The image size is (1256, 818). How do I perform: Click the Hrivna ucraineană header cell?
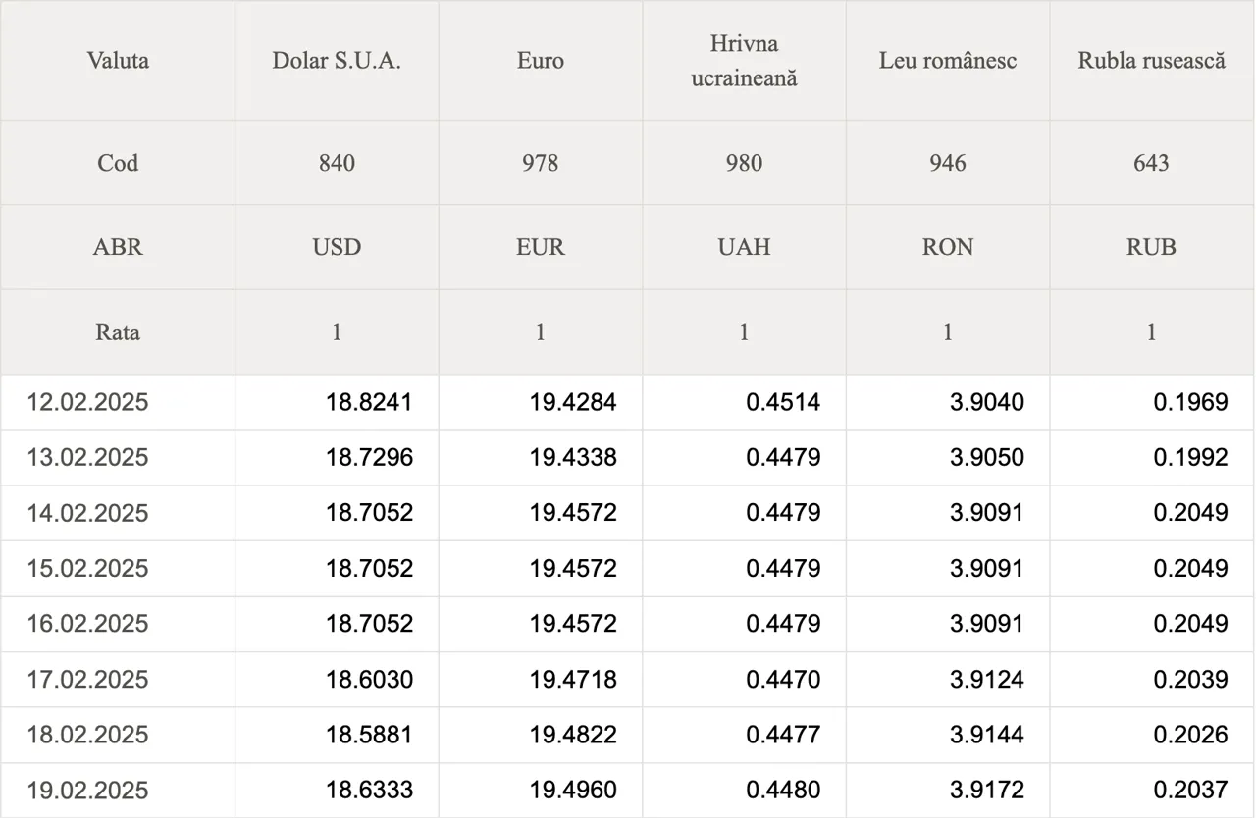744,61
